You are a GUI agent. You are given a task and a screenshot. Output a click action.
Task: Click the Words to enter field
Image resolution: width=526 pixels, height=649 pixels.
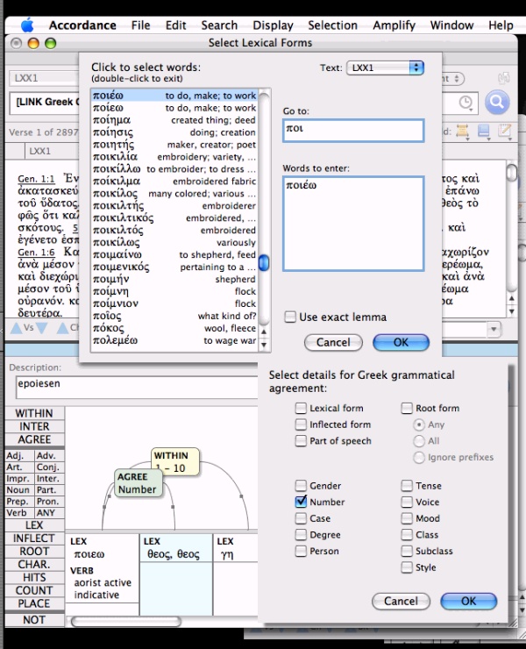click(353, 224)
